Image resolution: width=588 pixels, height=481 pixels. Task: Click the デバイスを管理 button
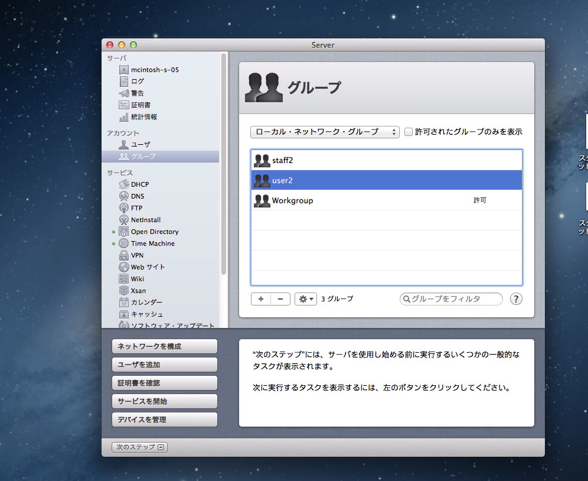[165, 420]
